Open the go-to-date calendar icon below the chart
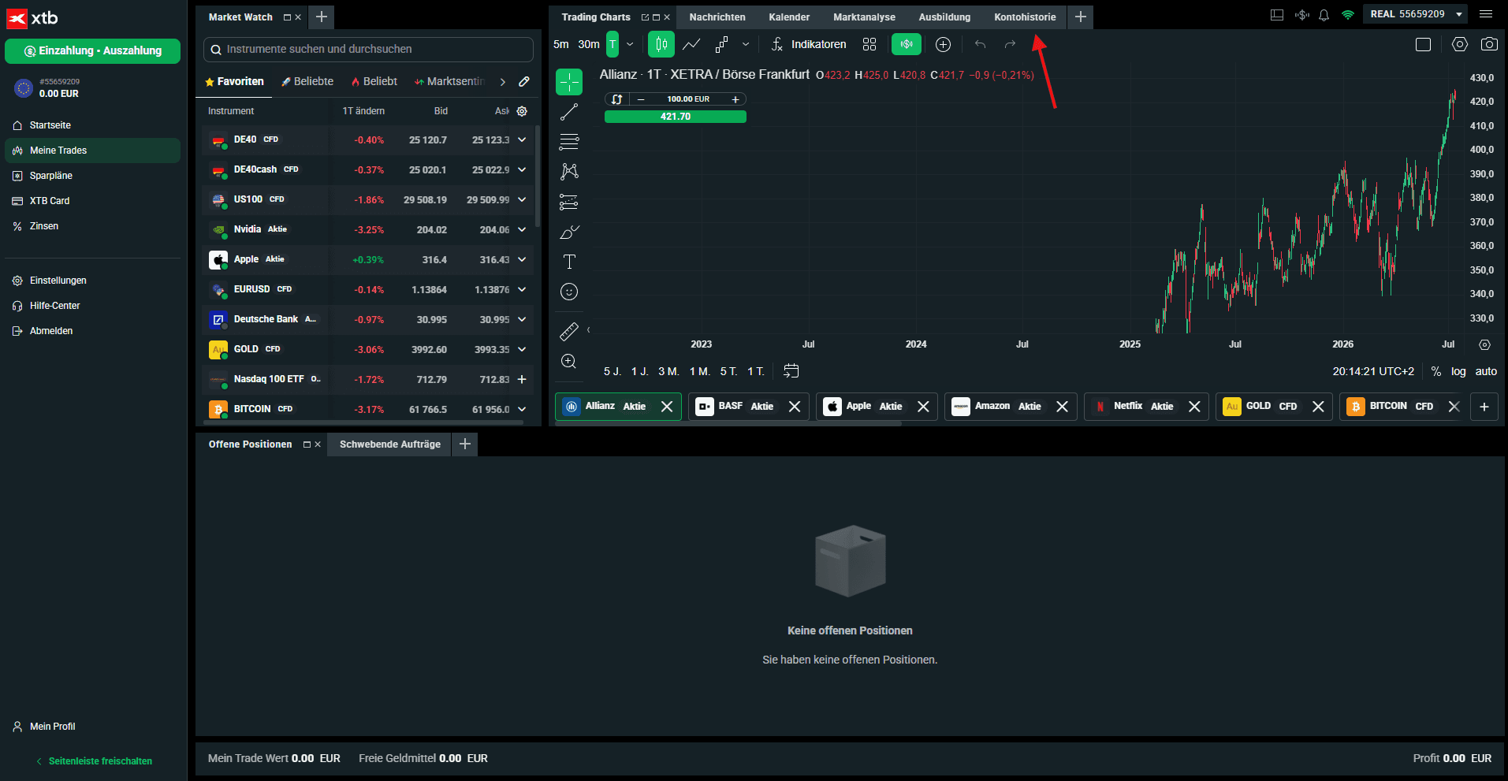 791,370
